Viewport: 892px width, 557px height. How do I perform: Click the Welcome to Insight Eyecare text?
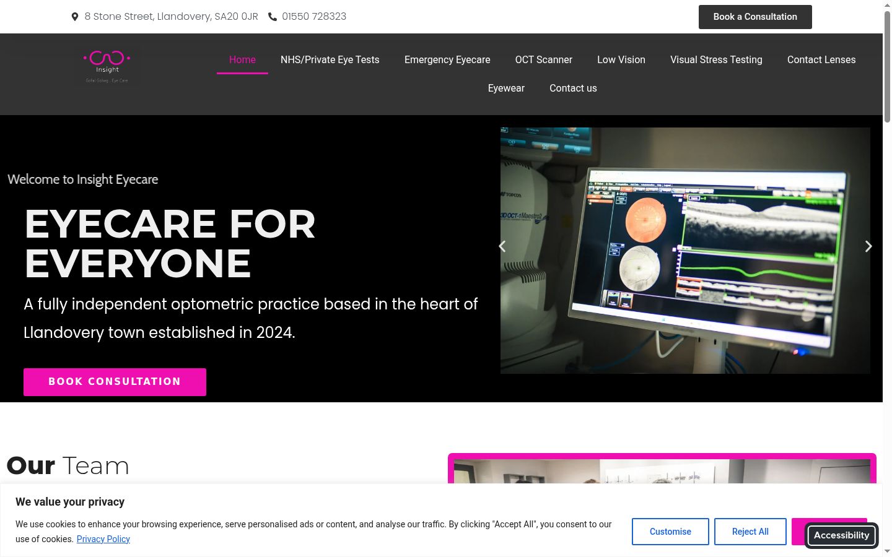(x=83, y=179)
